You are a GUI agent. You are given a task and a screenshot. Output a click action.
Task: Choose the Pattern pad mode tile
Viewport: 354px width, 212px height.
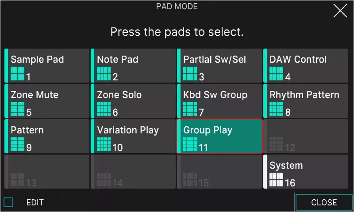pos(47,136)
